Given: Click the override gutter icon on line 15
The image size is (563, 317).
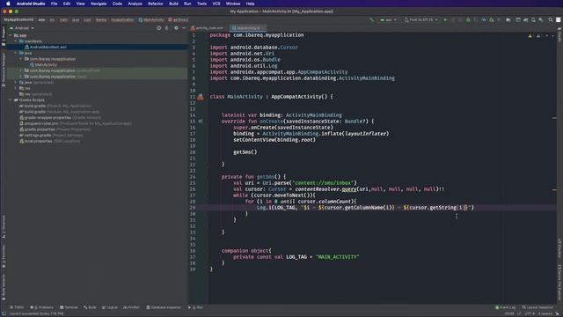Looking at the screenshot, I should (201, 122).
